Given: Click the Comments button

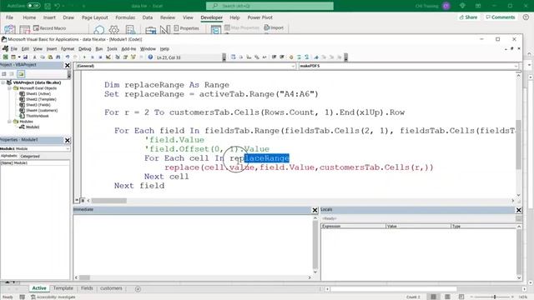Looking at the screenshot, I should pos(501,17).
